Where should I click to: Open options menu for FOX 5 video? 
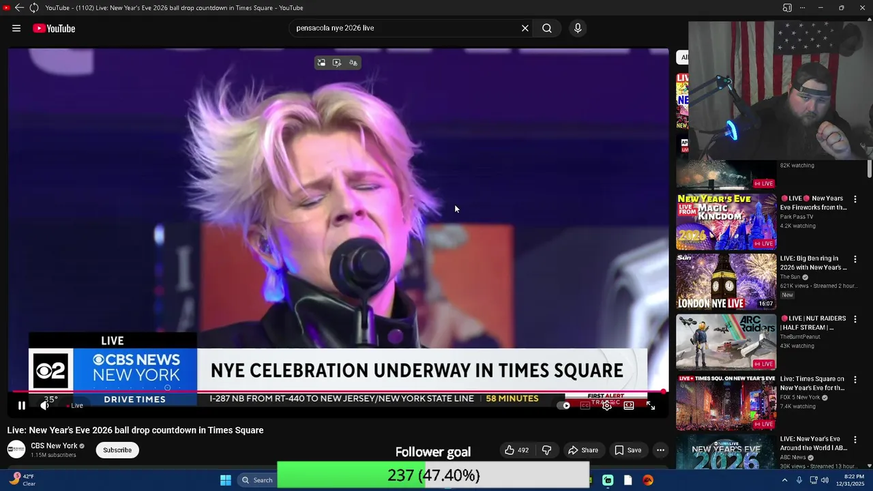[x=855, y=379]
